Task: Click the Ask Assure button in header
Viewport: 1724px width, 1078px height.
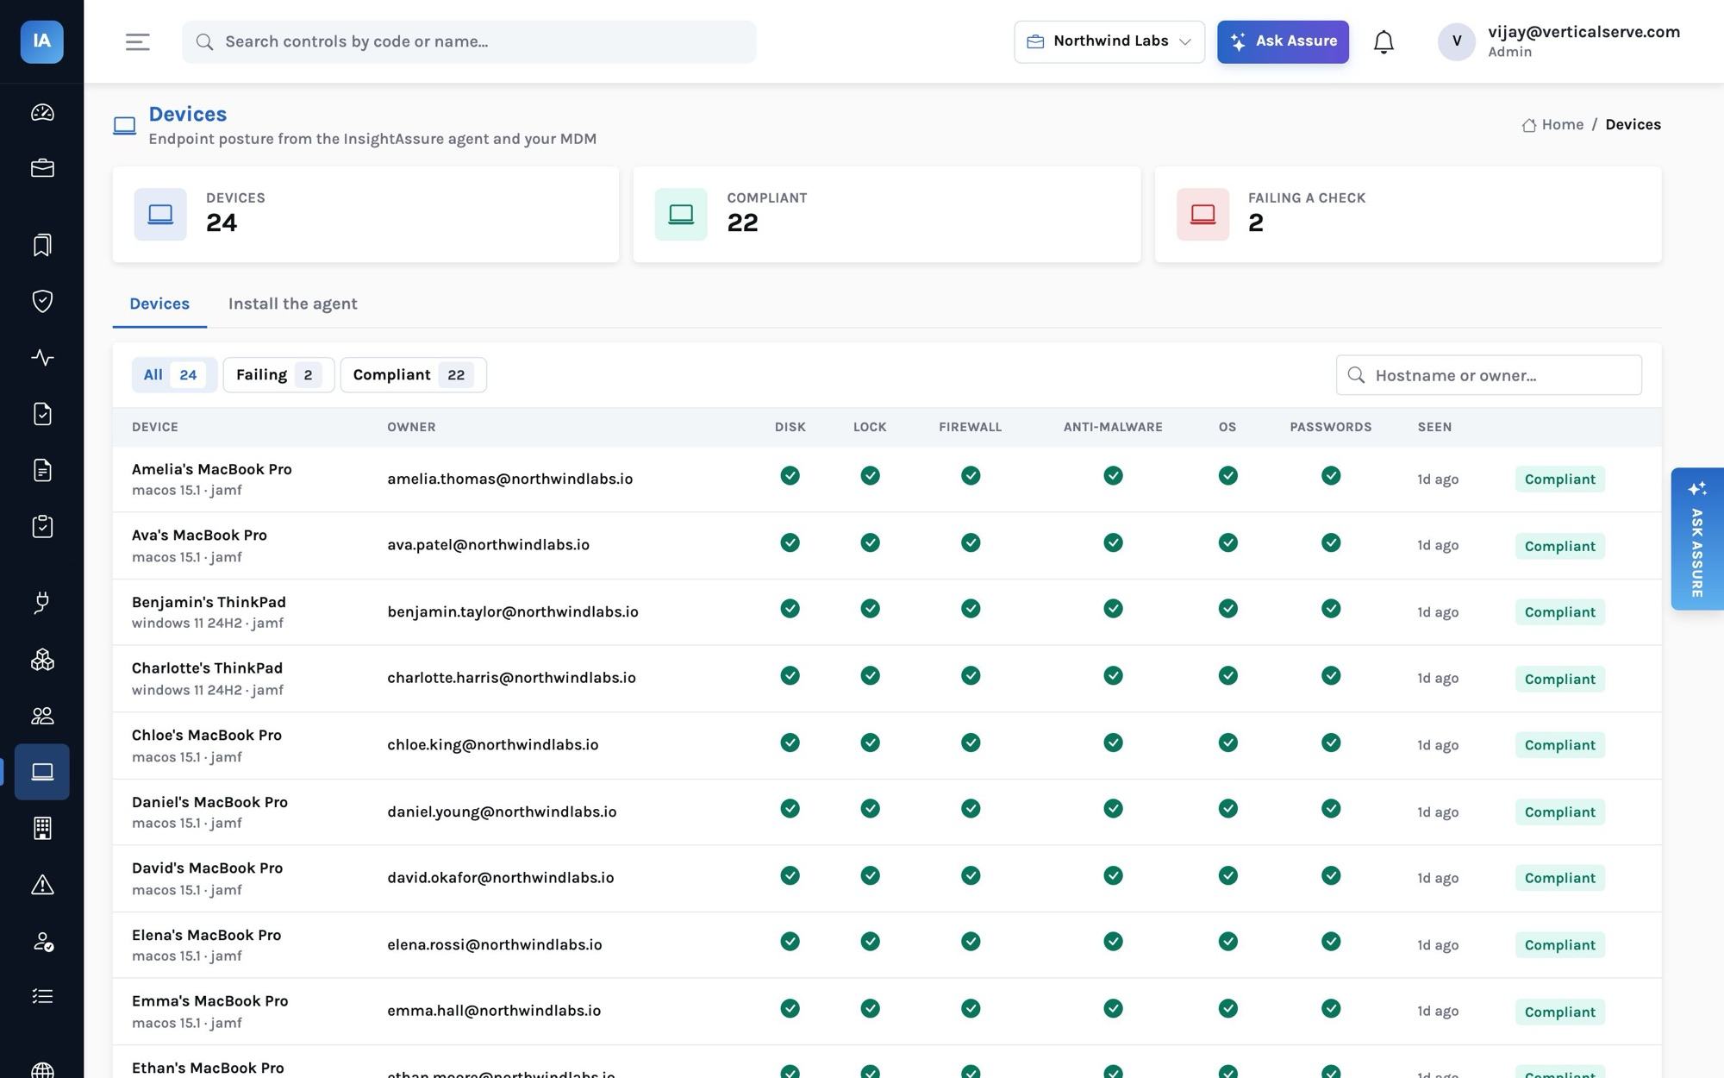Action: click(x=1283, y=41)
